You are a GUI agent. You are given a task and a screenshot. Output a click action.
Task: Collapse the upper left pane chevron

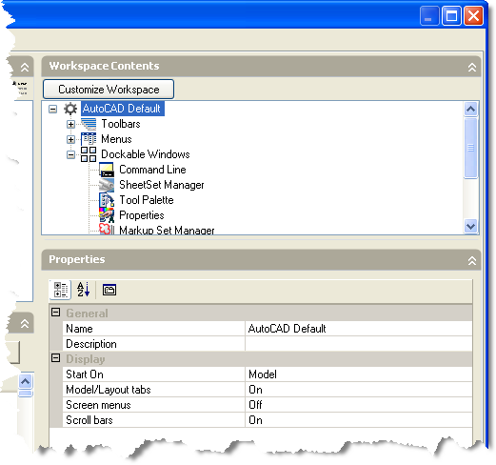click(25, 67)
